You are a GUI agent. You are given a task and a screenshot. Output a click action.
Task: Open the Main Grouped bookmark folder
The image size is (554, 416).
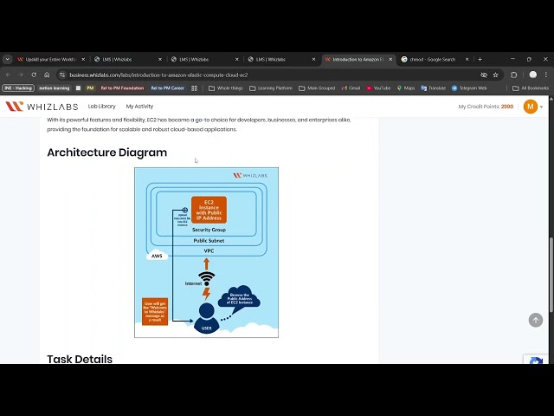(x=317, y=88)
